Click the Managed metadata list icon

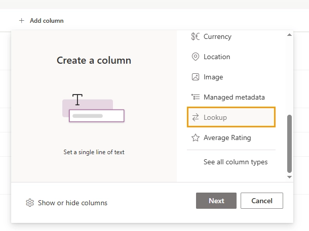pyautogui.click(x=196, y=97)
